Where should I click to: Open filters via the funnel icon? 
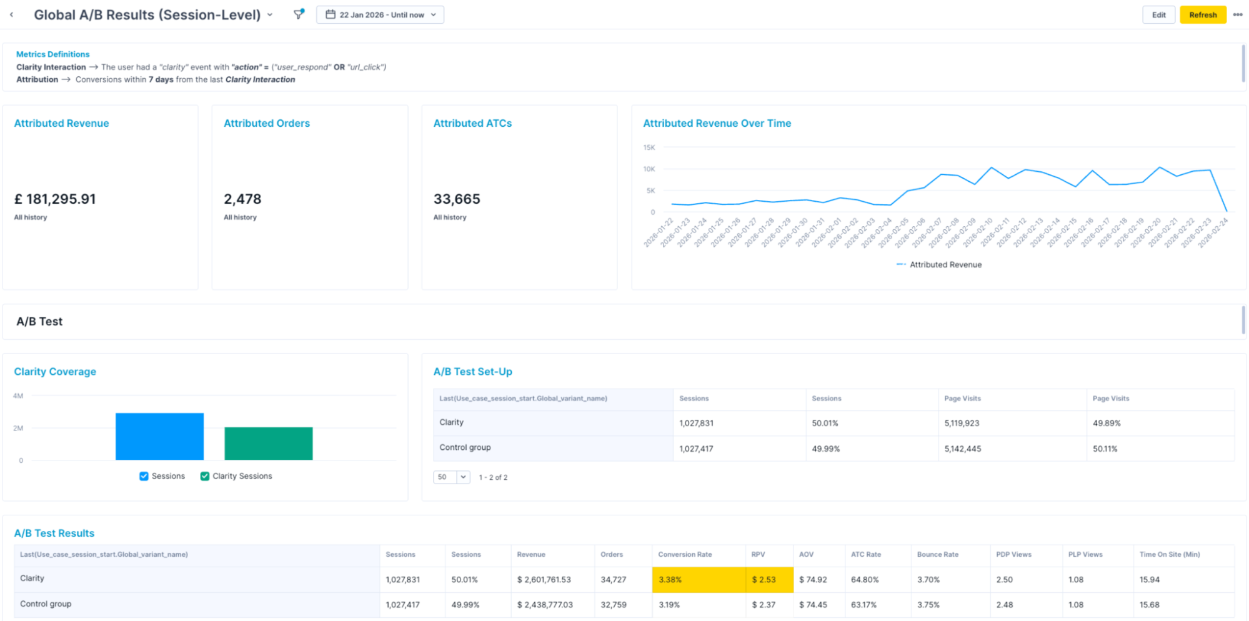(x=298, y=14)
